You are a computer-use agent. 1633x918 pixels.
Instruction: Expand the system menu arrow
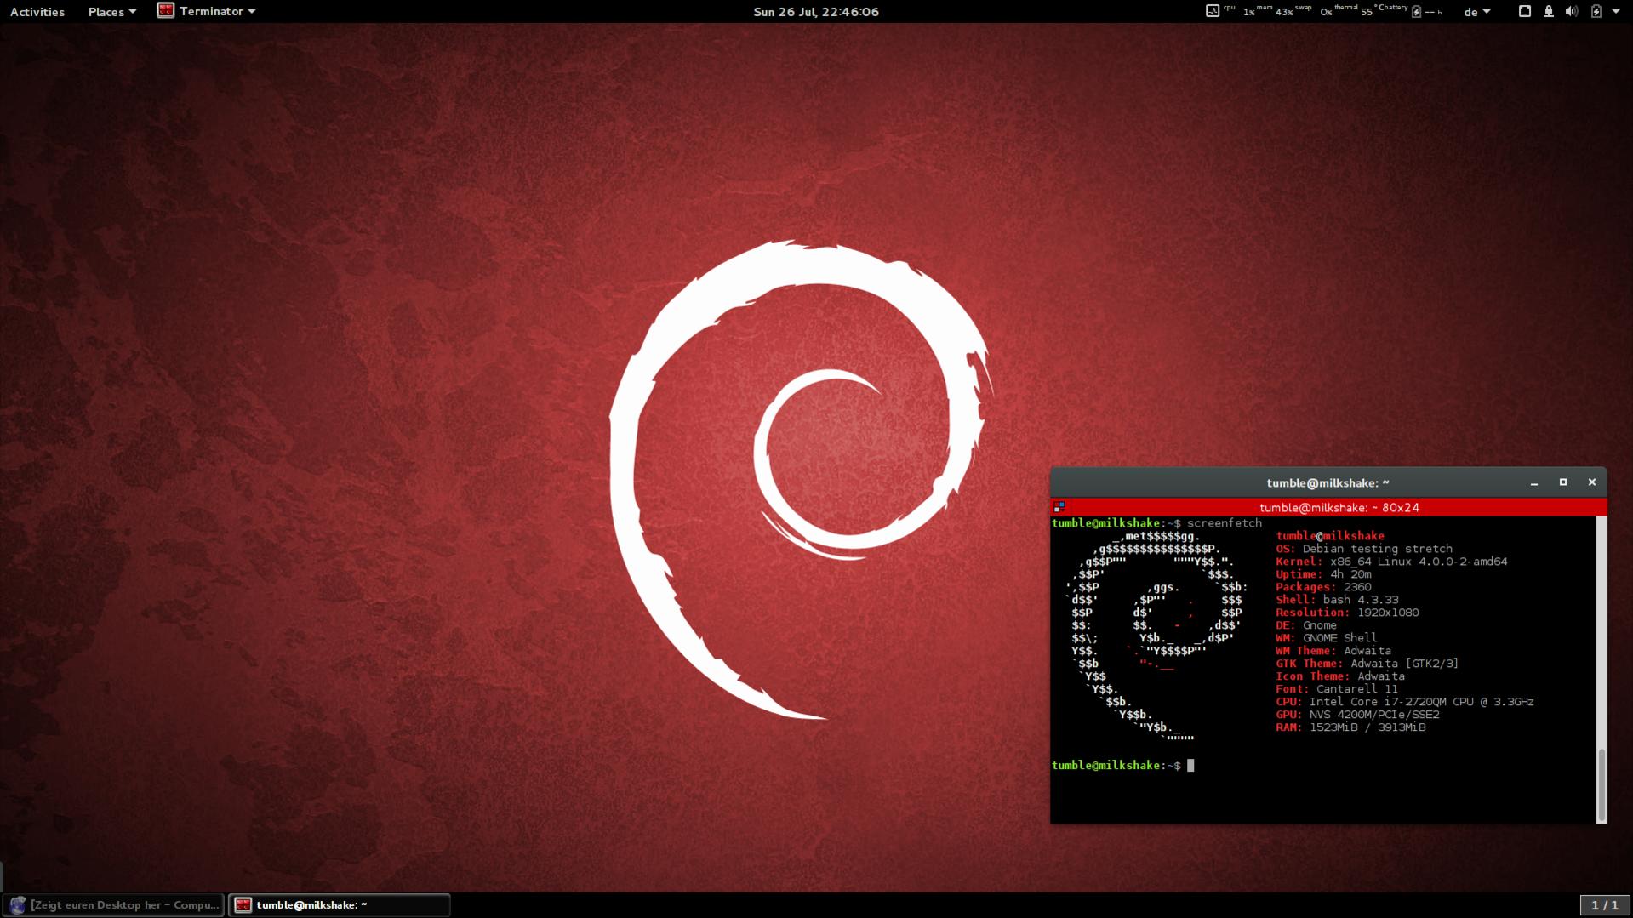(x=1615, y=12)
